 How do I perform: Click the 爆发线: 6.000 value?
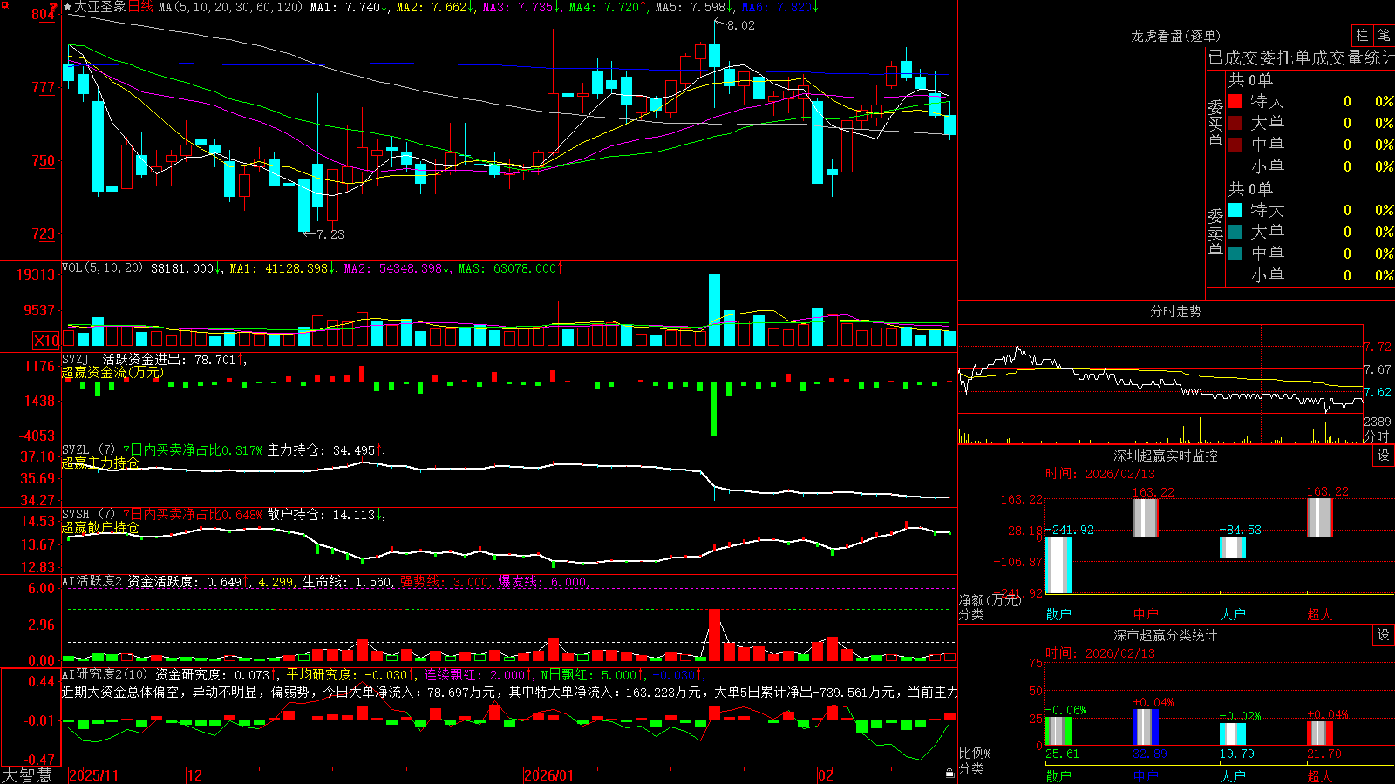coord(542,581)
